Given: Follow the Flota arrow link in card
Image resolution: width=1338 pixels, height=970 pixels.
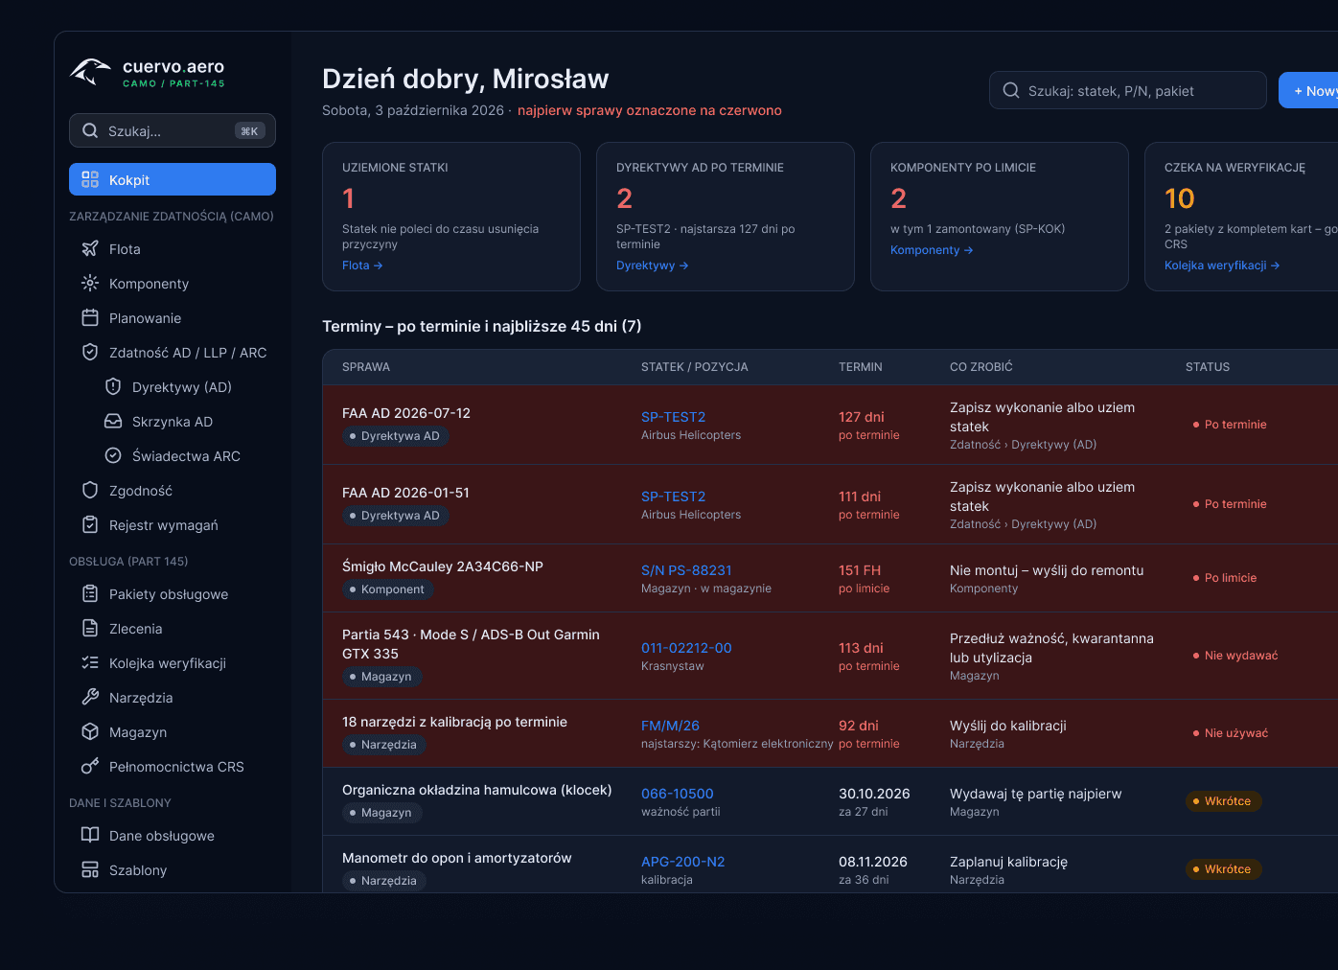Looking at the screenshot, I should pyautogui.click(x=362, y=266).
